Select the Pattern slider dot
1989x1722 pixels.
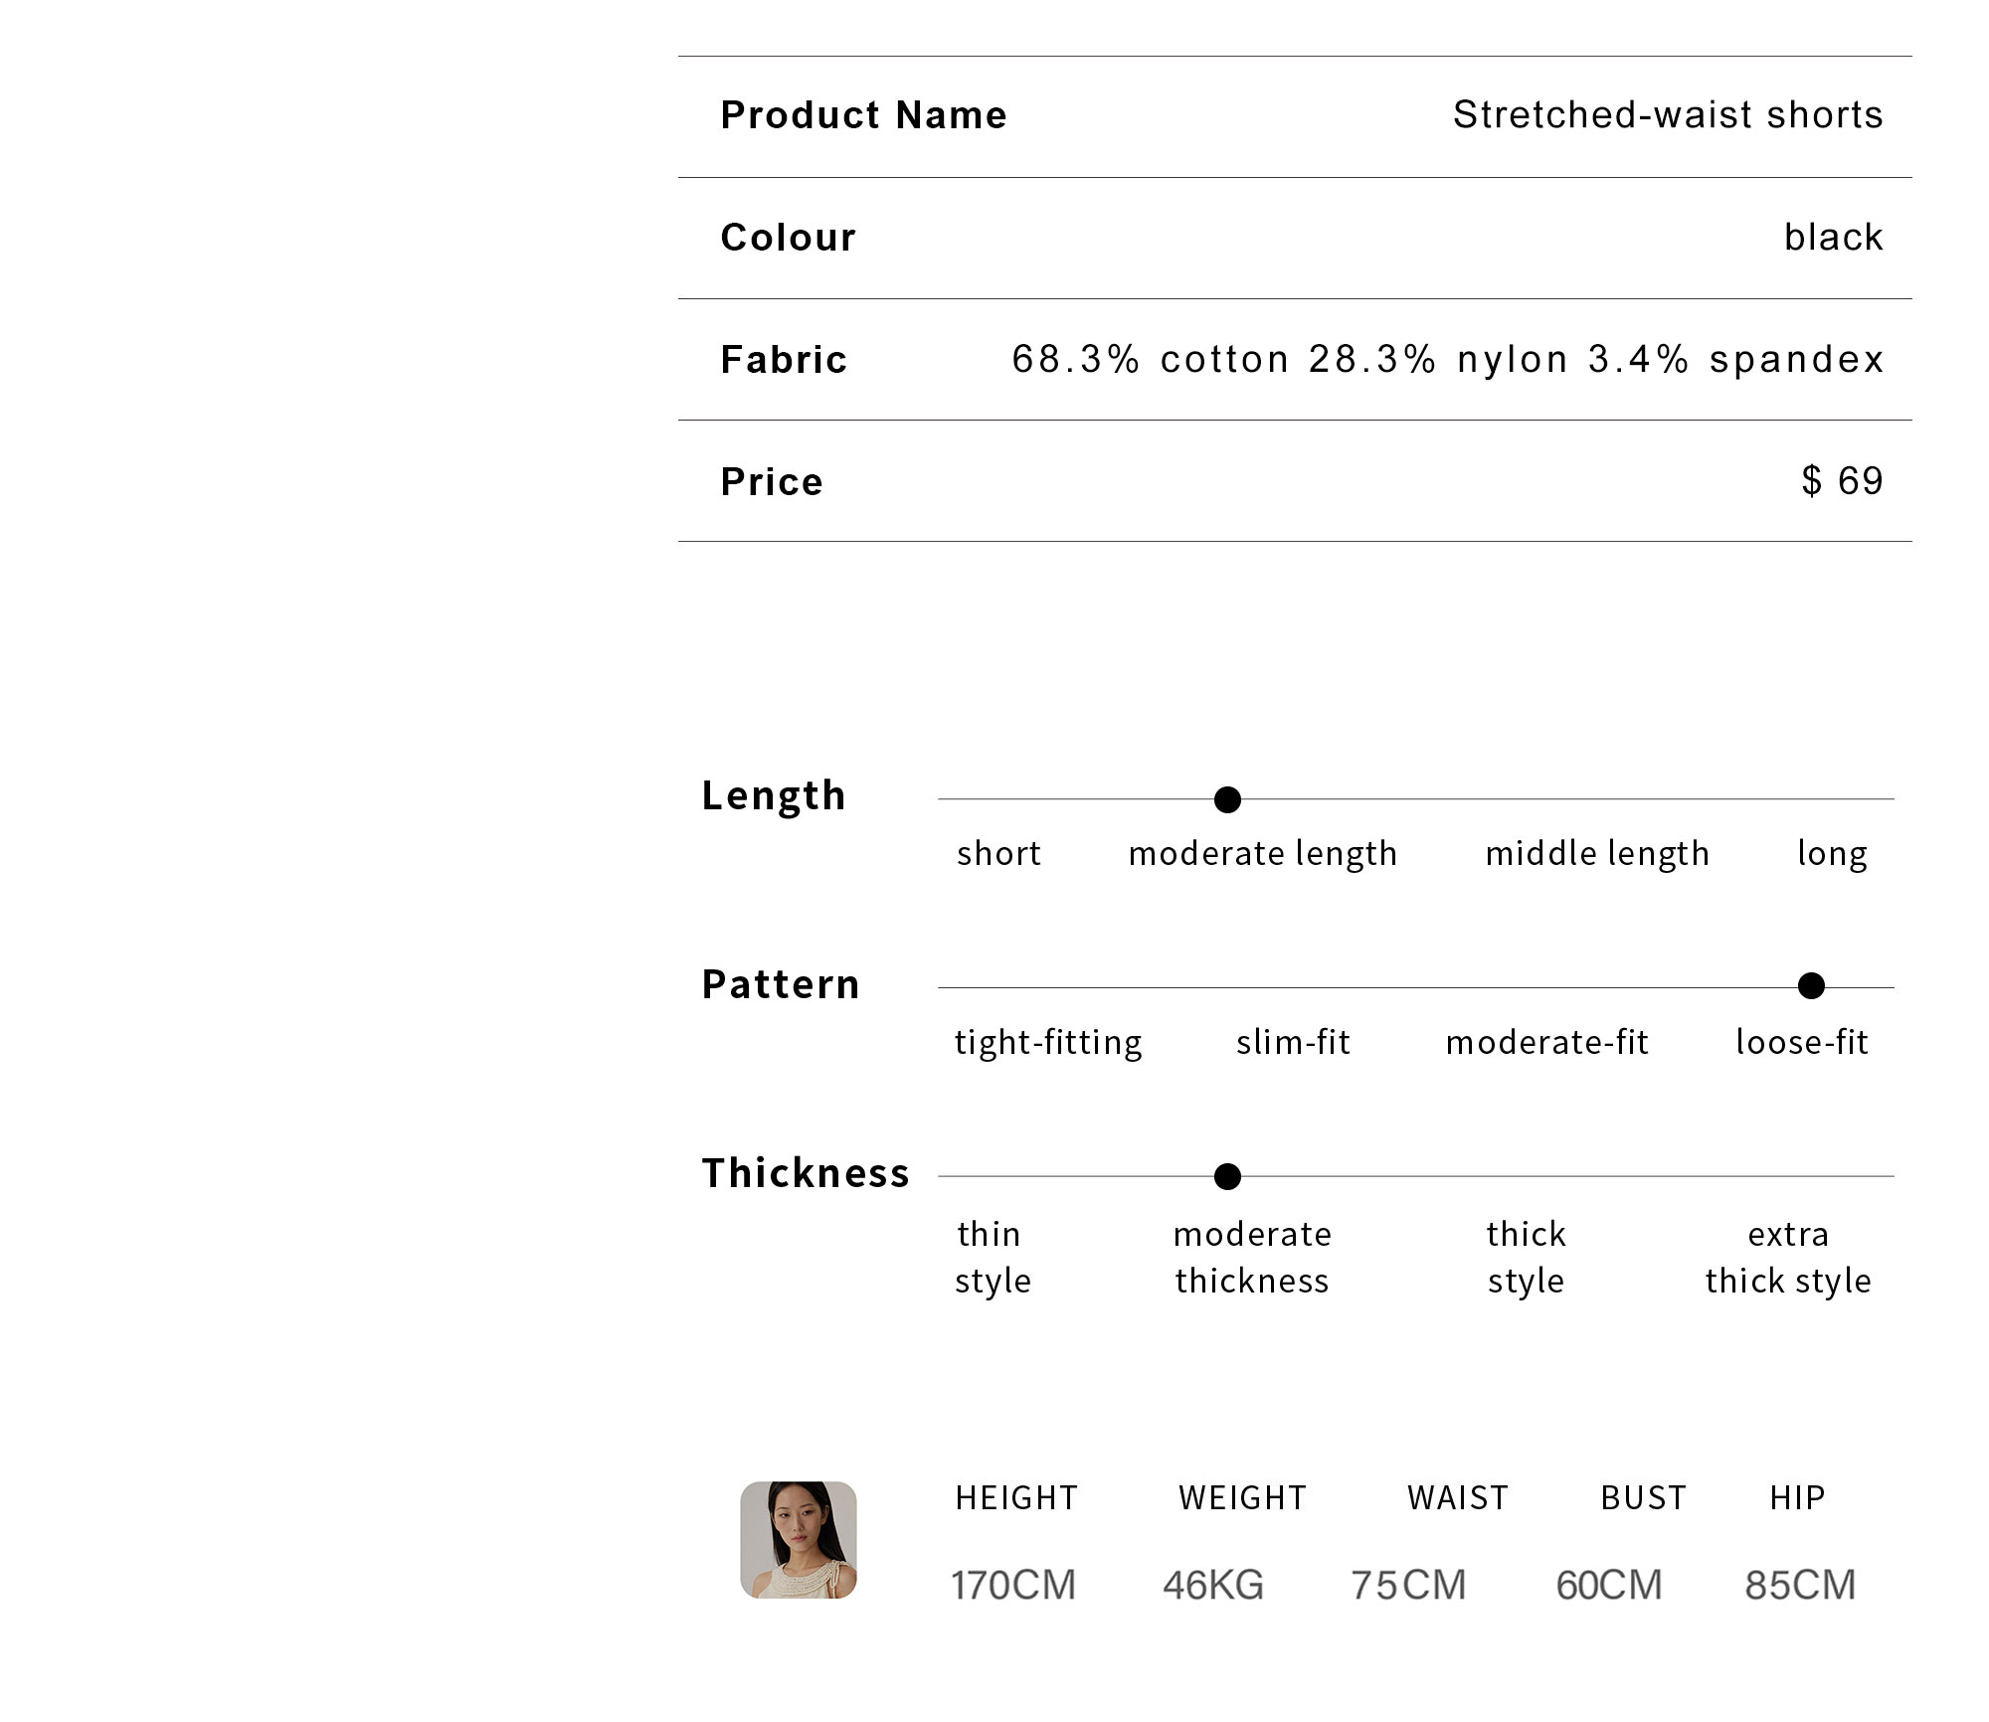[x=1812, y=986]
